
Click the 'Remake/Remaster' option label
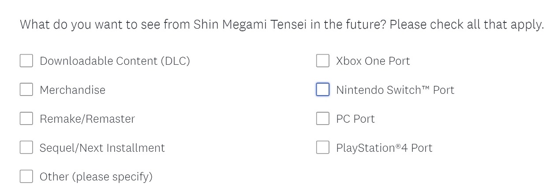(x=87, y=119)
